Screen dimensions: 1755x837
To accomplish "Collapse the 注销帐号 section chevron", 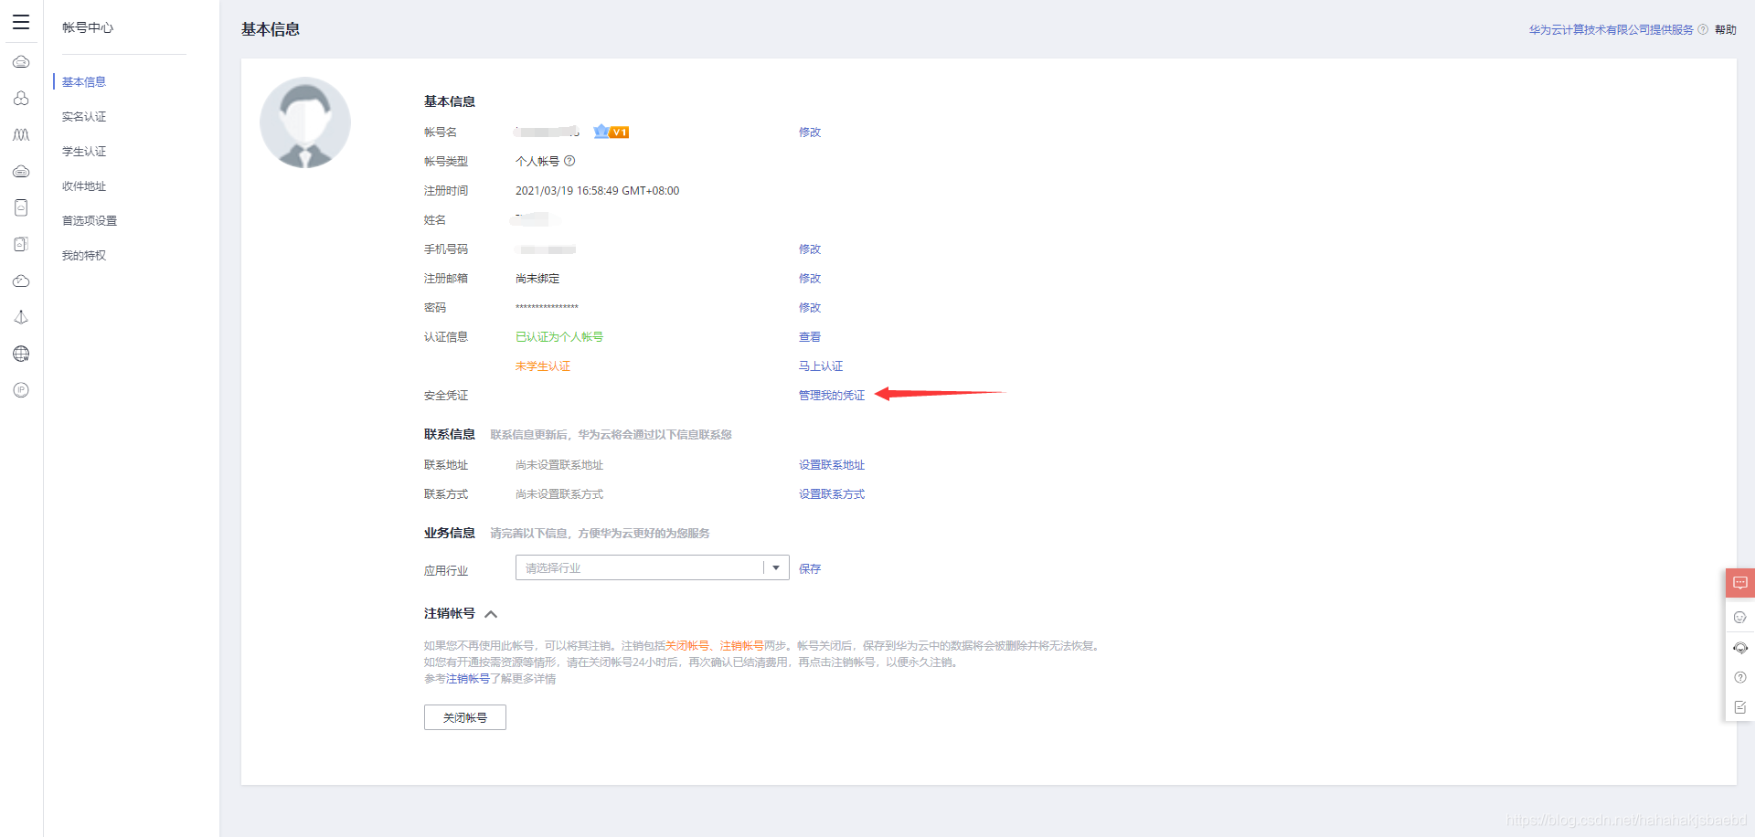I will point(491,613).
